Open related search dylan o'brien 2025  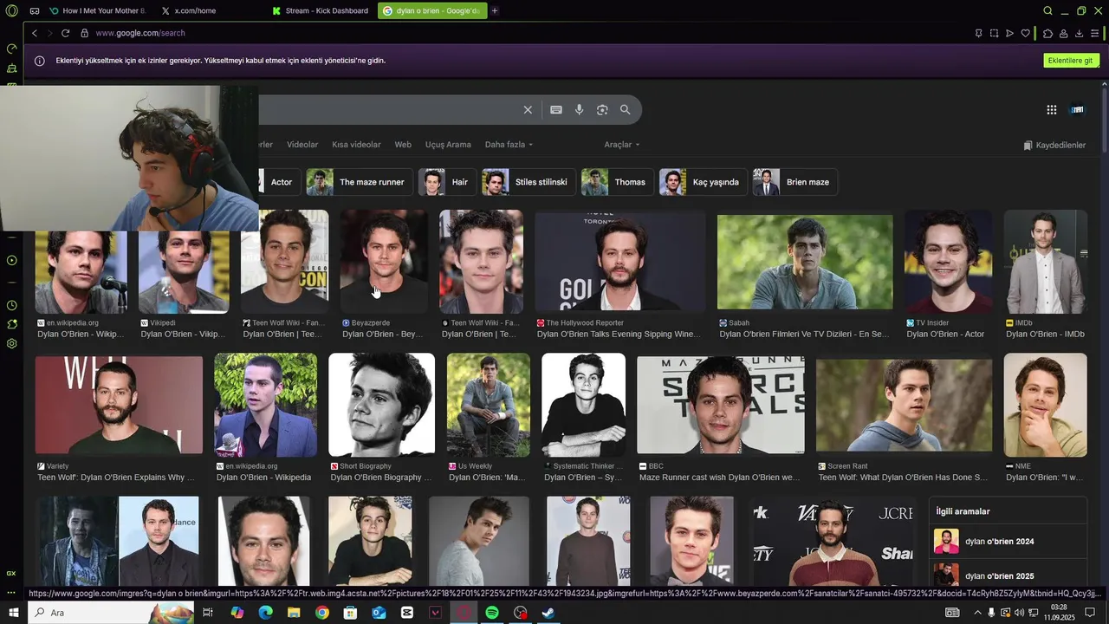point(1008,575)
